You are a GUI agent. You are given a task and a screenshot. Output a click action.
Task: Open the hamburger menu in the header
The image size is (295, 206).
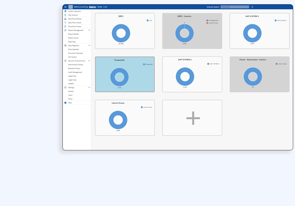(65, 7)
